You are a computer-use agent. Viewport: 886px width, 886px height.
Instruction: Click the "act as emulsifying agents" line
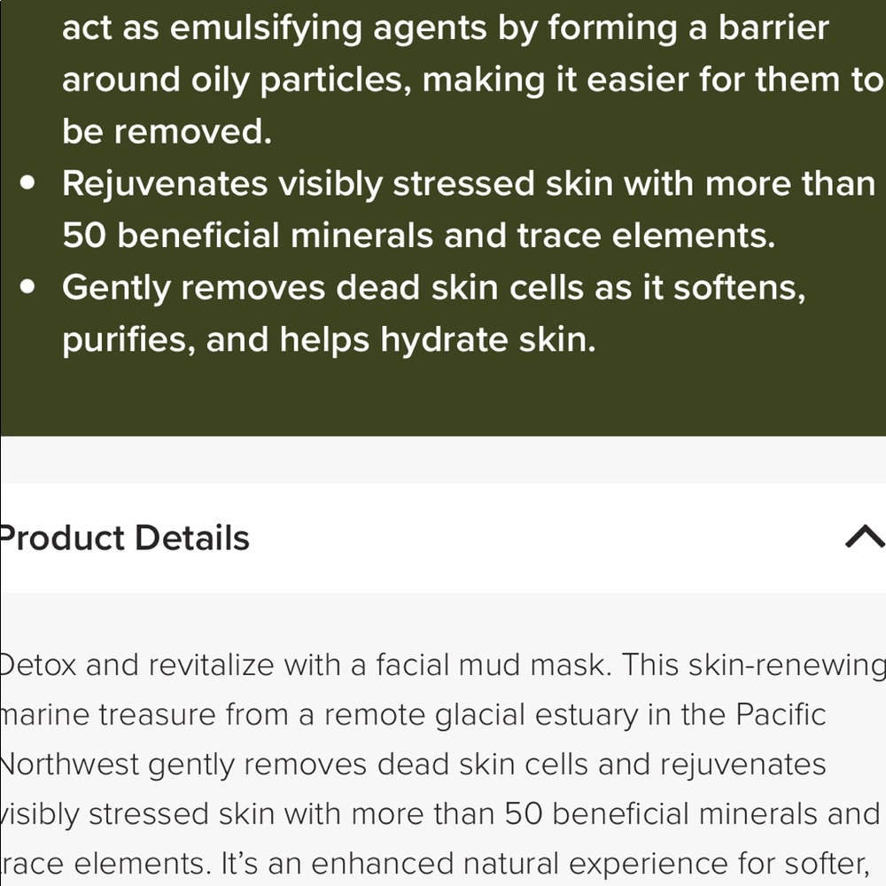(445, 28)
